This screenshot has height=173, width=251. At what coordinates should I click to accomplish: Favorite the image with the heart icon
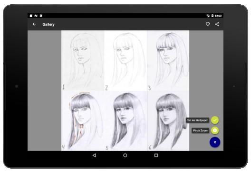tap(208, 24)
